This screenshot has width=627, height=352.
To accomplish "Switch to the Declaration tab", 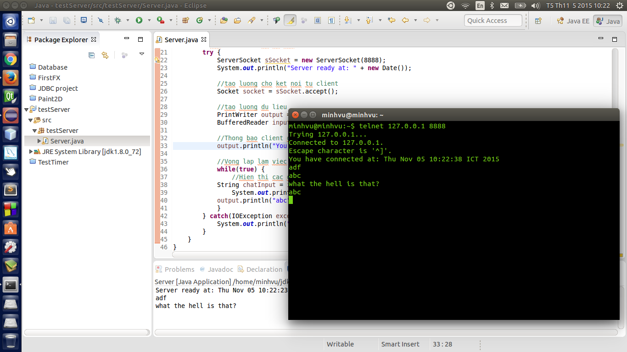I will point(263,269).
